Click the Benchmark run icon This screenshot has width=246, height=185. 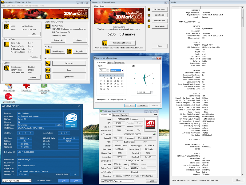point(48,63)
